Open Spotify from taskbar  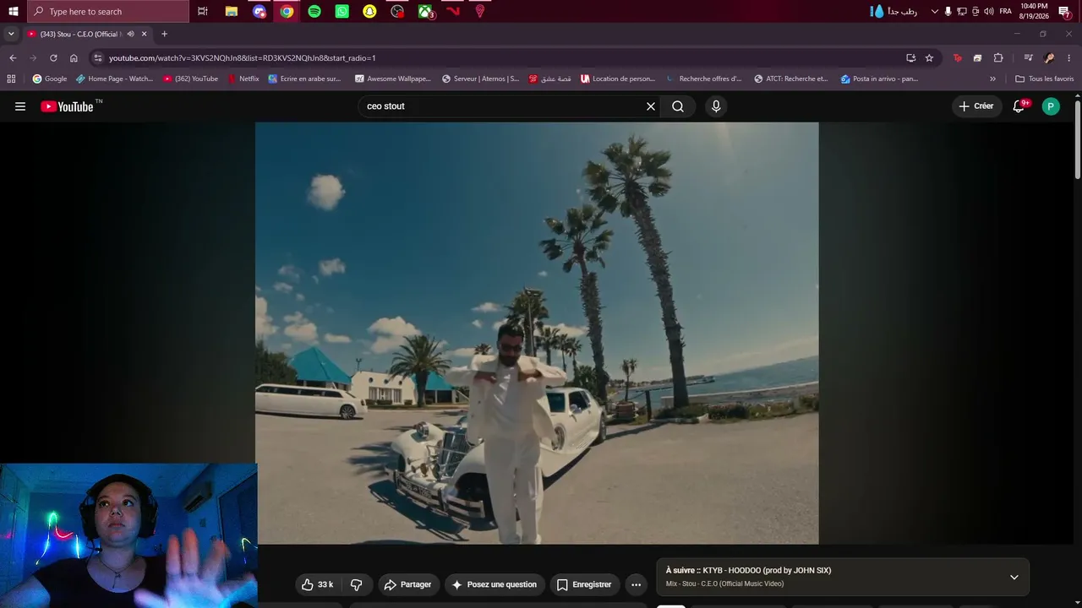tap(314, 11)
